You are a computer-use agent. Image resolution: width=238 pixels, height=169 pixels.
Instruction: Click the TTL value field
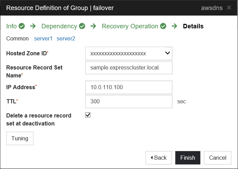(129, 102)
